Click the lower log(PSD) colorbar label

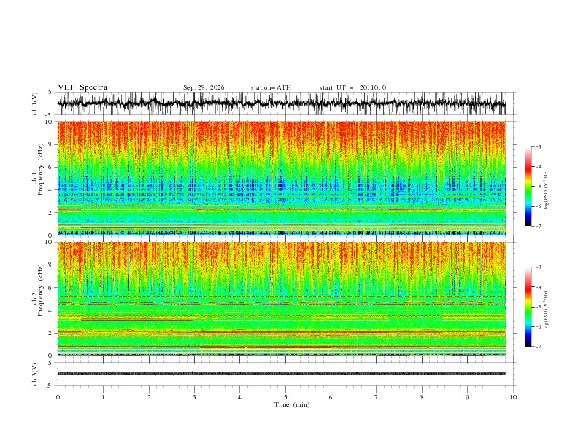(x=547, y=310)
